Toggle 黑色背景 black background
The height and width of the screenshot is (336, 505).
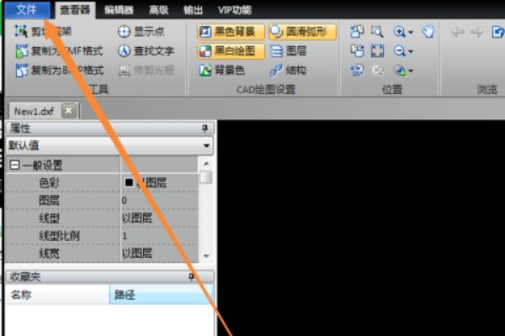click(x=231, y=32)
